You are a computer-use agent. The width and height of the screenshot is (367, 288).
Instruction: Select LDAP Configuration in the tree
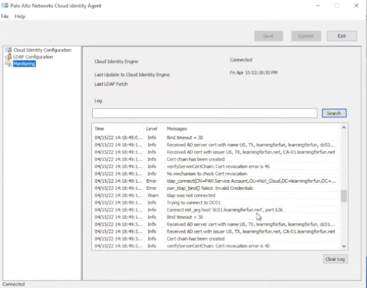[x=33, y=57]
